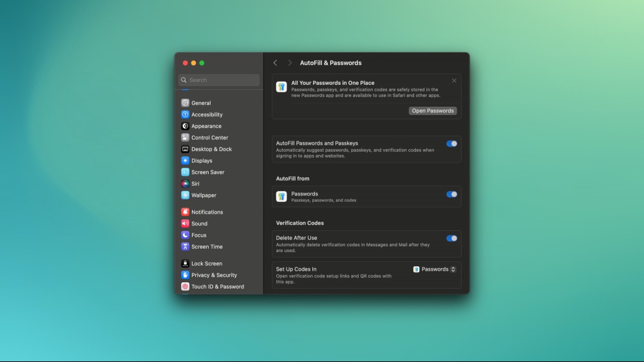Click the Desktop & Dock icon
Screen dimensions: 644x362
[185, 149]
